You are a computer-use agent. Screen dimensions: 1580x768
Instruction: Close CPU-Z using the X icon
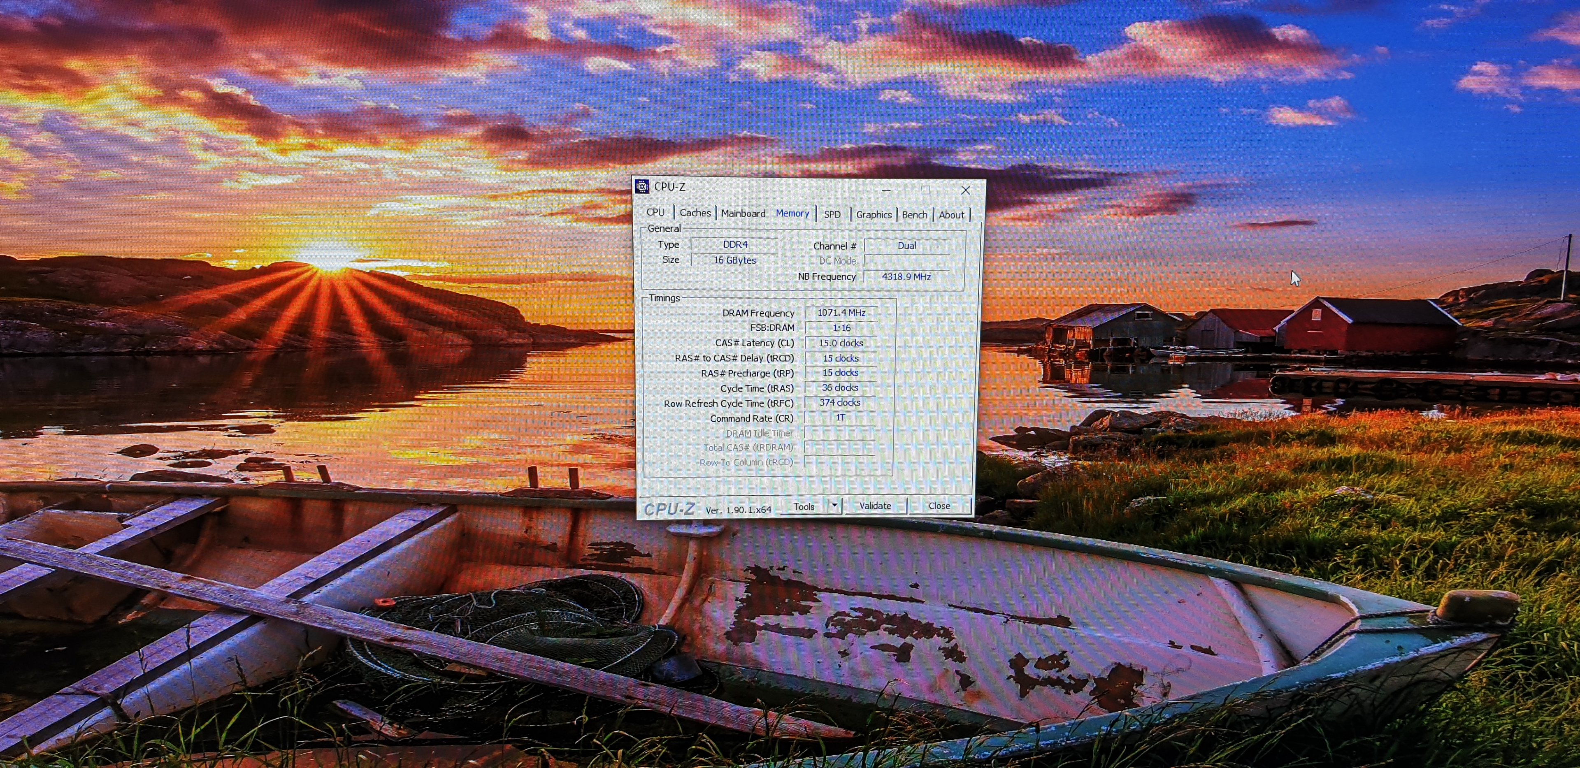(965, 190)
